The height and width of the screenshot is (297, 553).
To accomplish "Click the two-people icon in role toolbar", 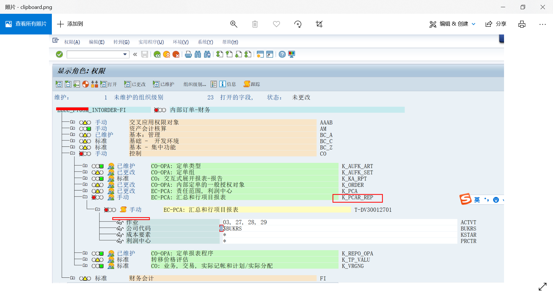I will point(94,84).
